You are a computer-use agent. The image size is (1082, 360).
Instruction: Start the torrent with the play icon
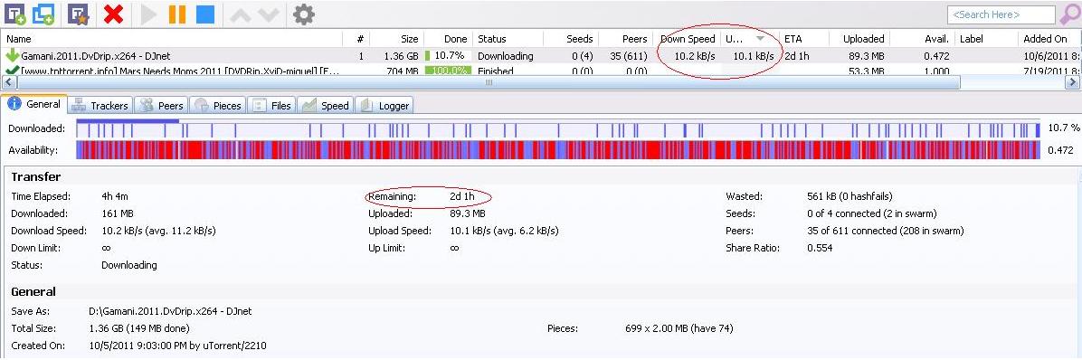coord(148,14)
